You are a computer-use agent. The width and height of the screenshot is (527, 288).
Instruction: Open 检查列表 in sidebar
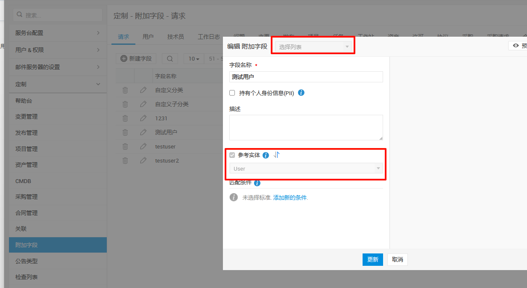point(58,277)
